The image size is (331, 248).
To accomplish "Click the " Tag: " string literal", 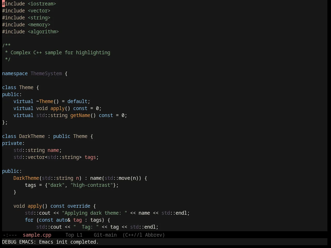I will pos(86,227).
